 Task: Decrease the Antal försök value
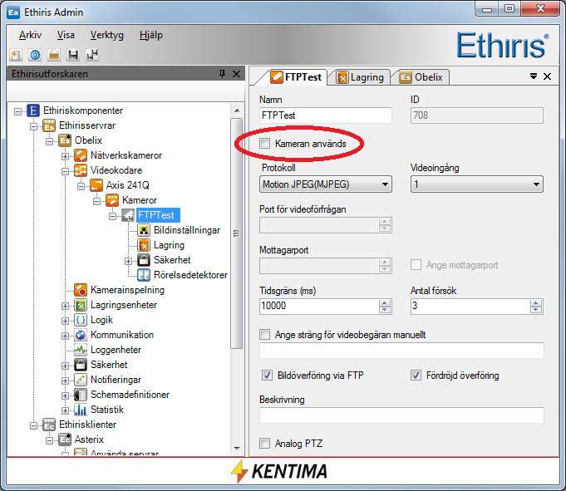pyautogui.click(x=536, y=310)
